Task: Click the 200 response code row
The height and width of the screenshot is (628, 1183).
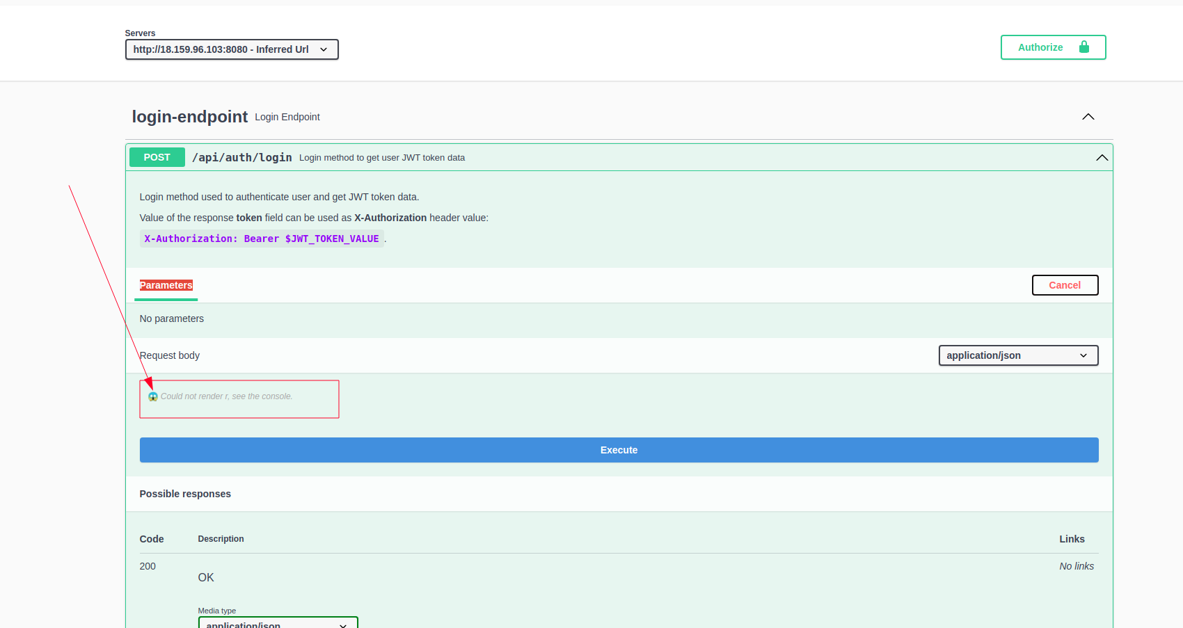Action: click(148, 566)
